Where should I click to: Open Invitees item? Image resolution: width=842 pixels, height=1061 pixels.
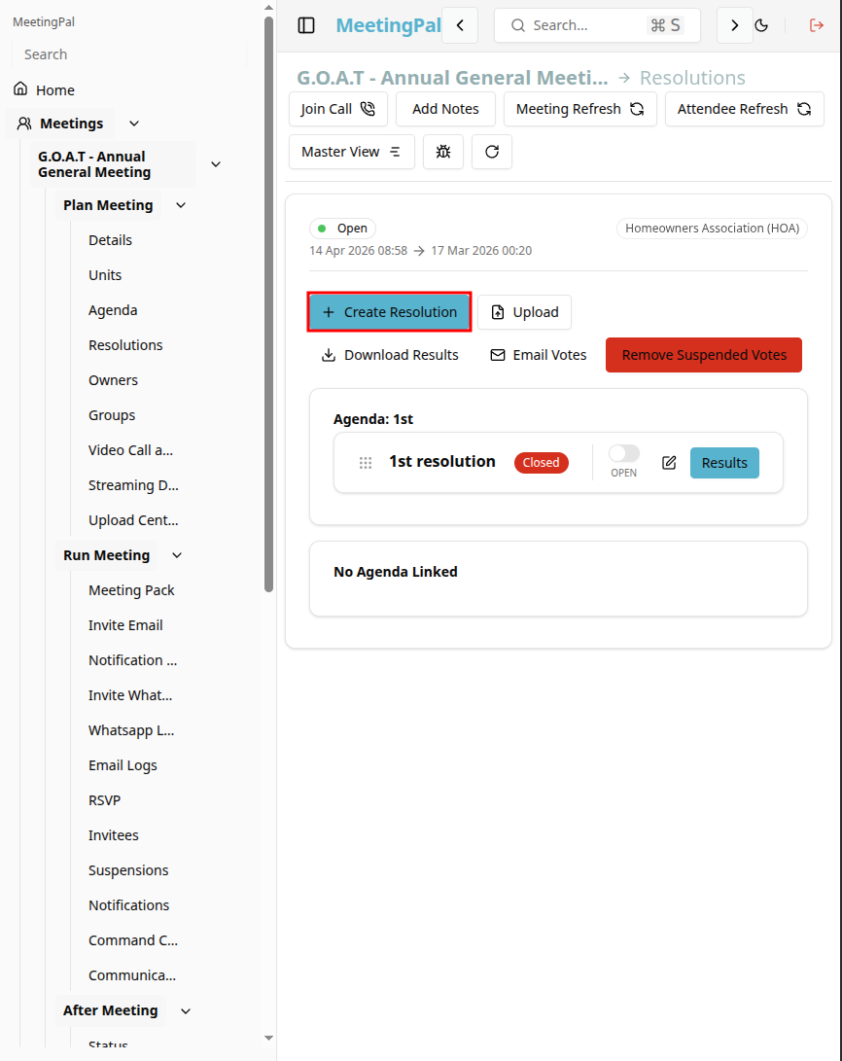click(113, 835)
